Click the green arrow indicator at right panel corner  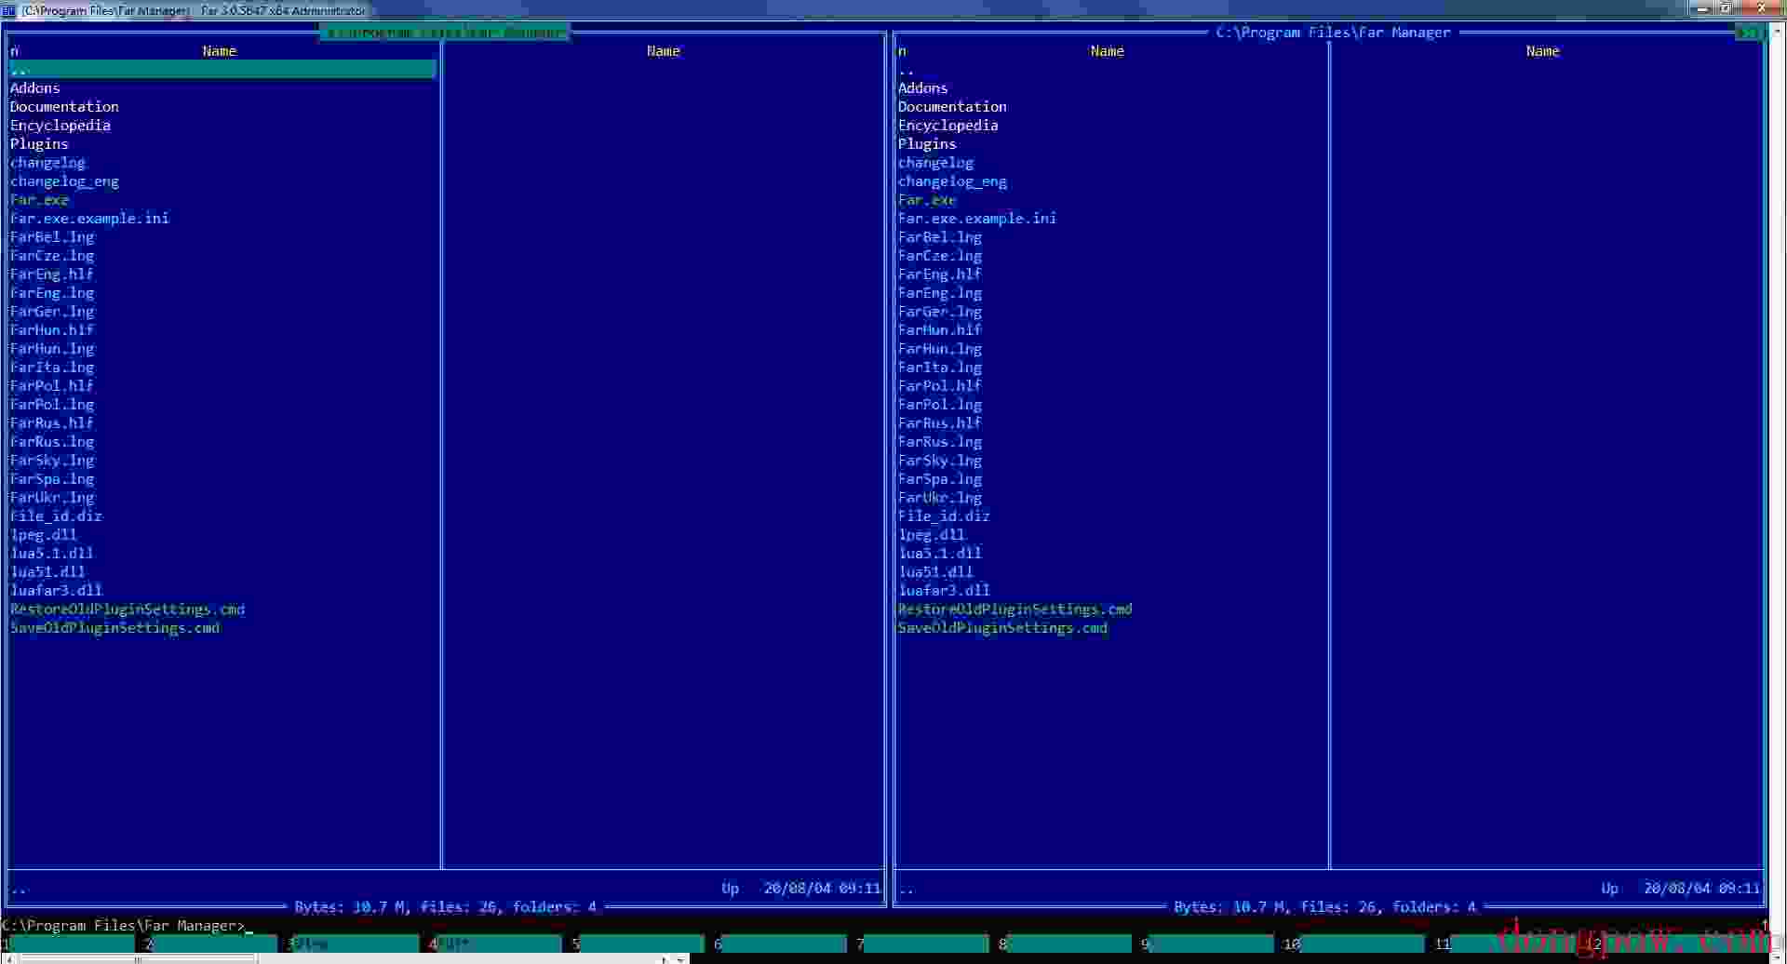pyautogui.click(x=1750, y=33)
